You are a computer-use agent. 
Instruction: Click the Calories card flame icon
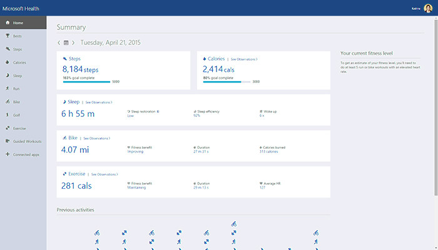tap(205, 59)
